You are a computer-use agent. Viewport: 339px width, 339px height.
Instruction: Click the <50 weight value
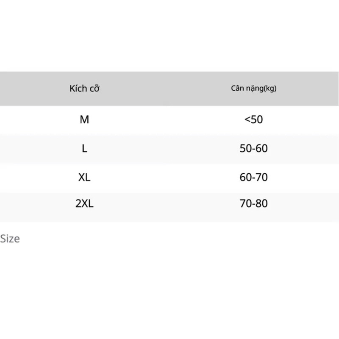(x=254, y=120)
